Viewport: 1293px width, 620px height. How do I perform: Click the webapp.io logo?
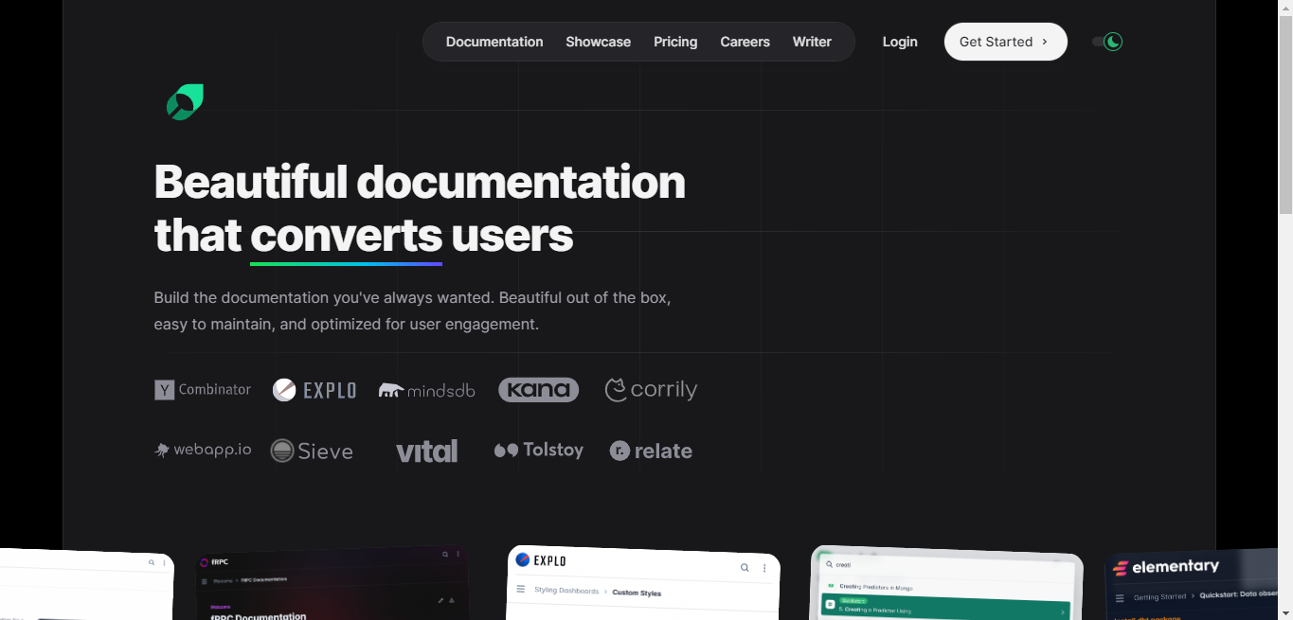(203, 450)
